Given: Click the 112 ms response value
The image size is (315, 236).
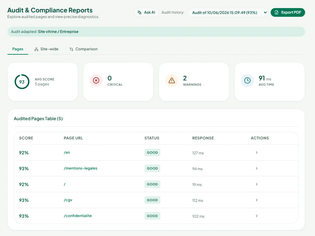Looking at the screenshot, I should 198,201.
